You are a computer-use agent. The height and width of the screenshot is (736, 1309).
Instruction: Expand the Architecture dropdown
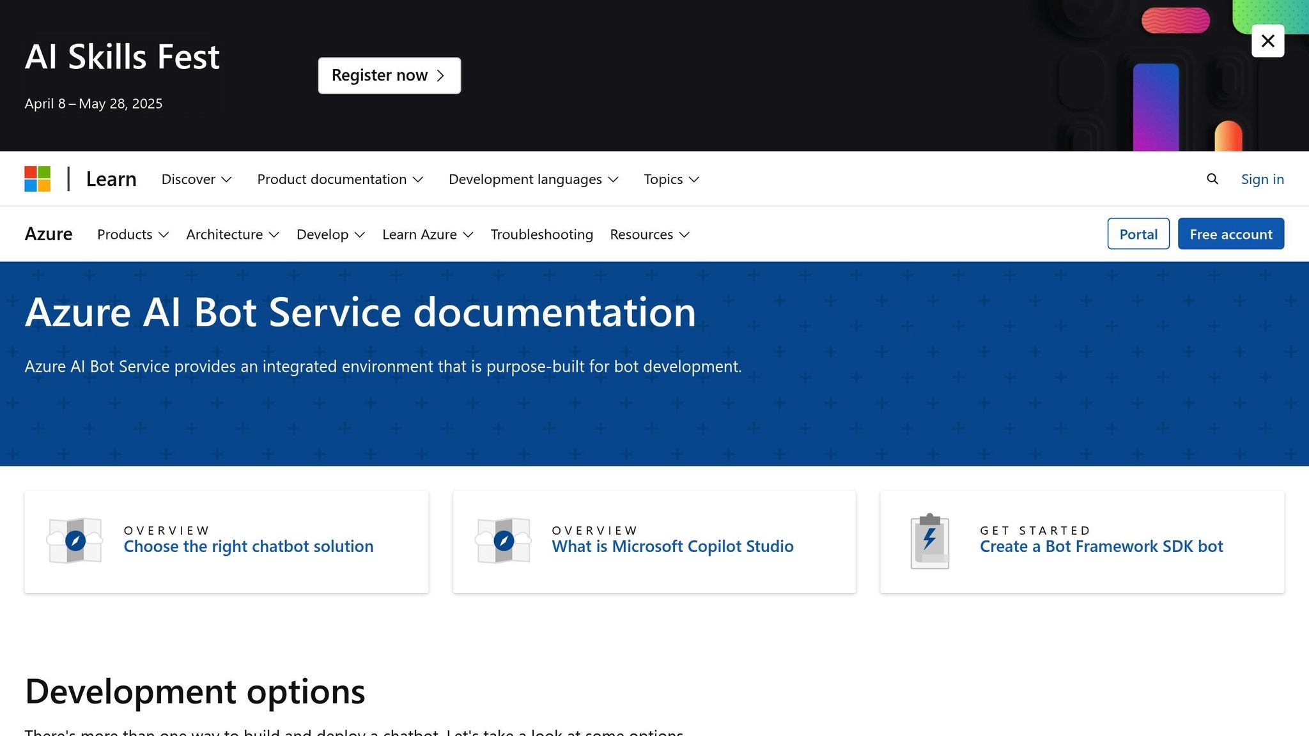click(233, 234)
